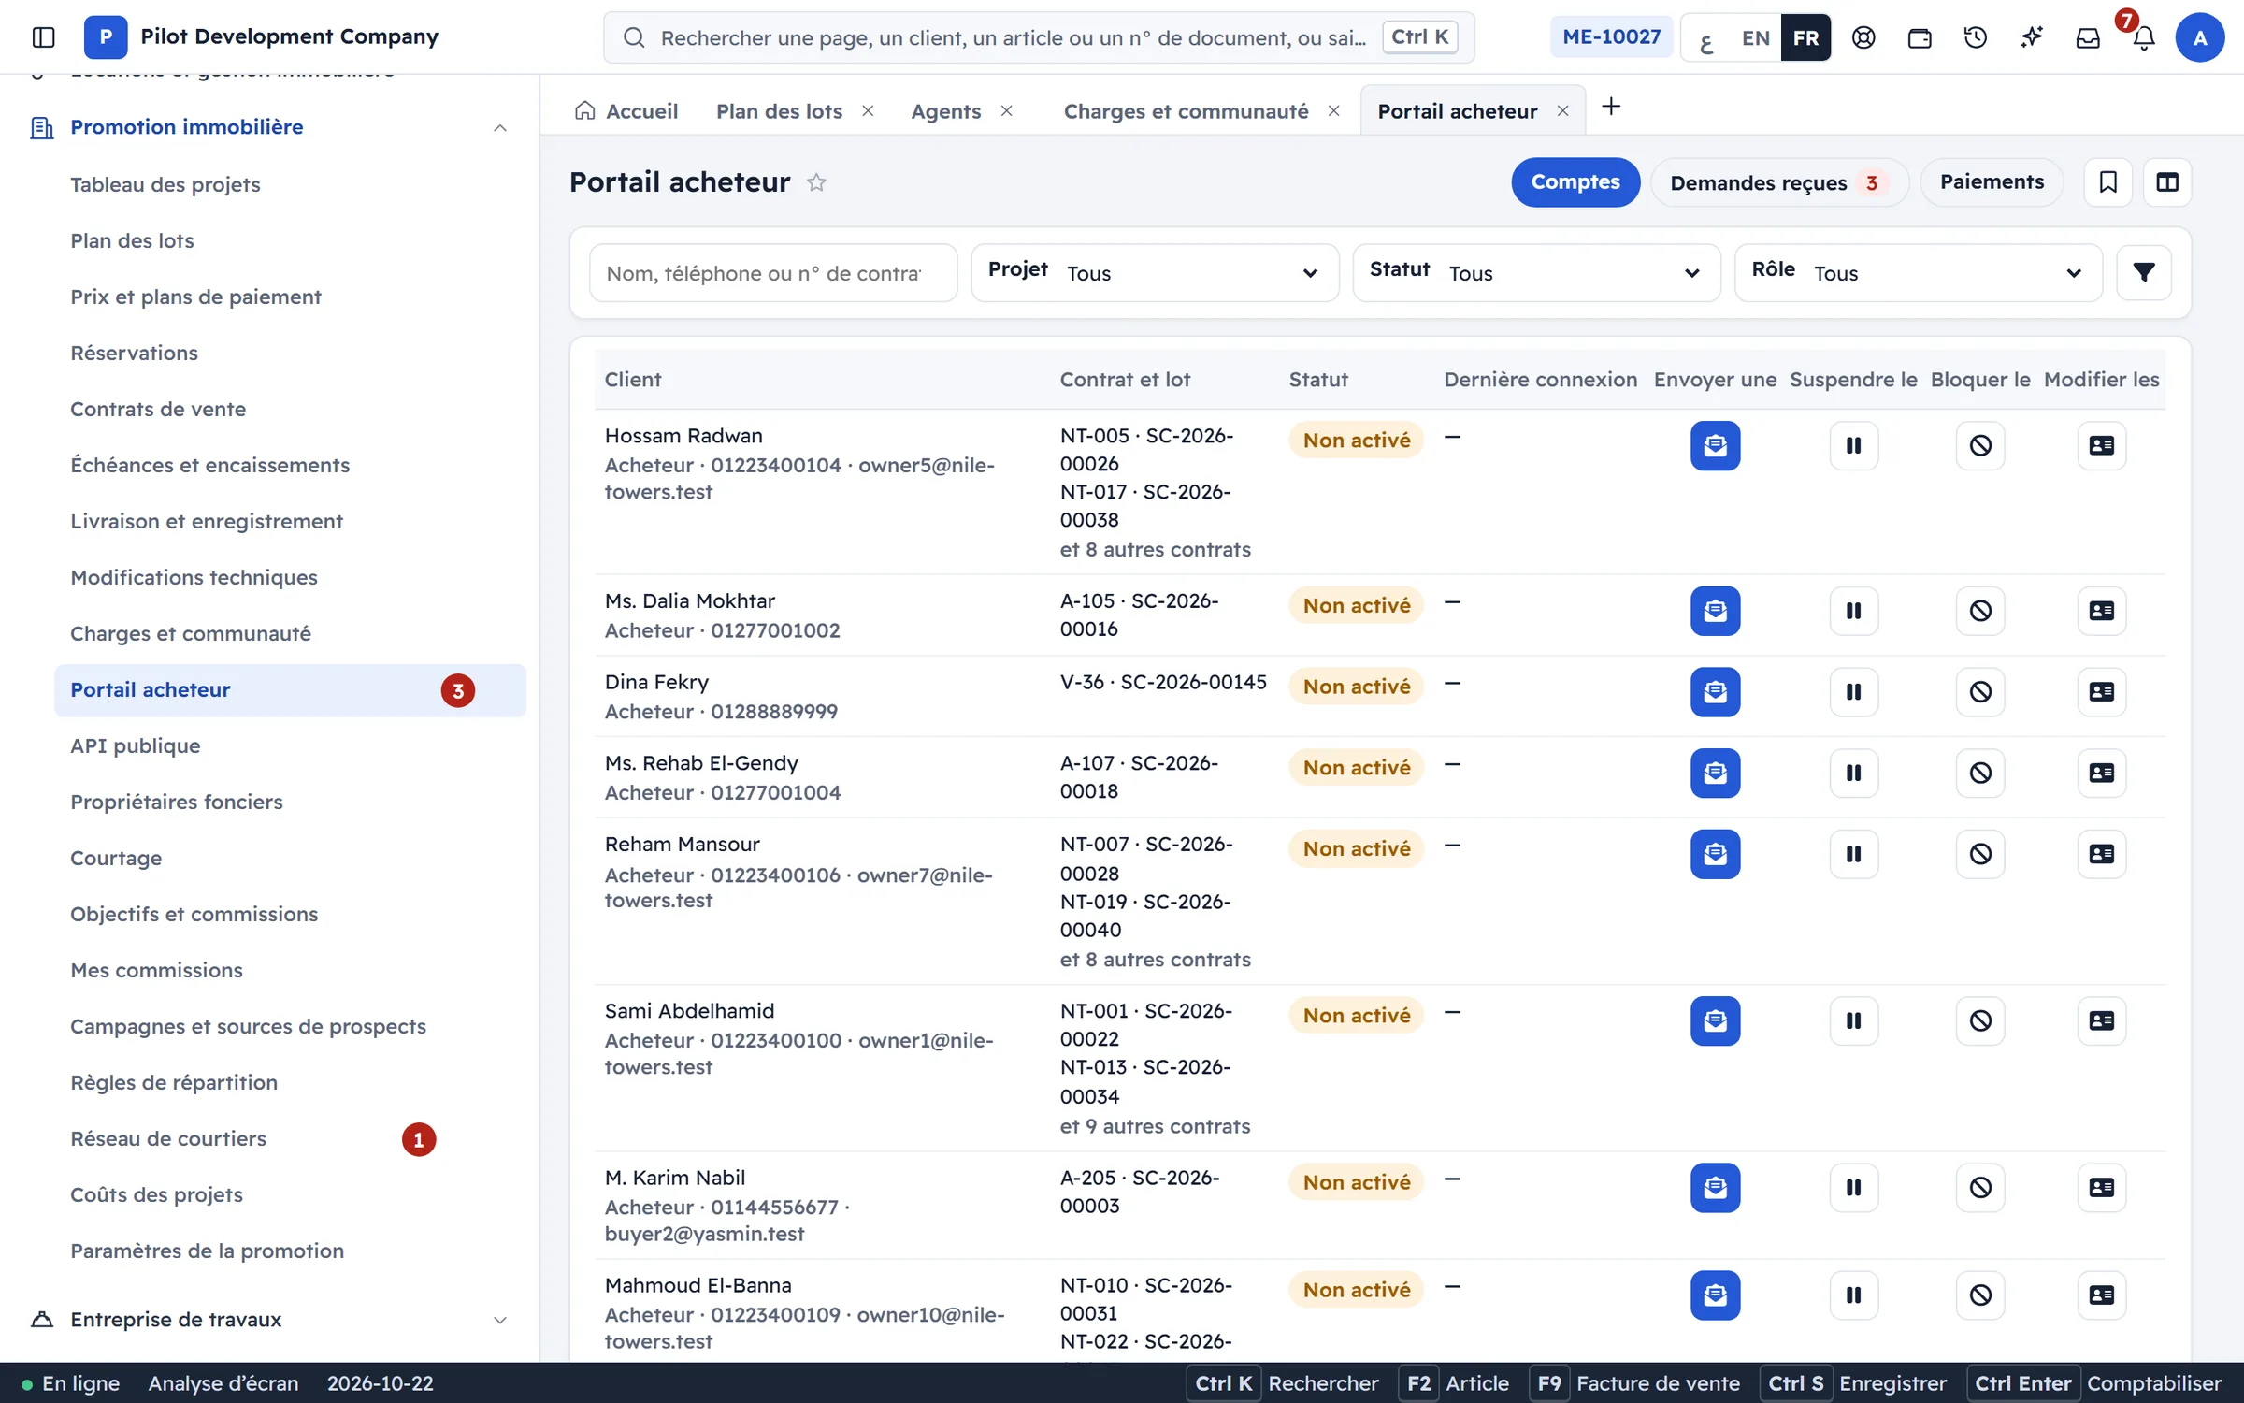Click the AI sparkle icon
Screen dimensions: 2244x1403
coord(2032,37)
